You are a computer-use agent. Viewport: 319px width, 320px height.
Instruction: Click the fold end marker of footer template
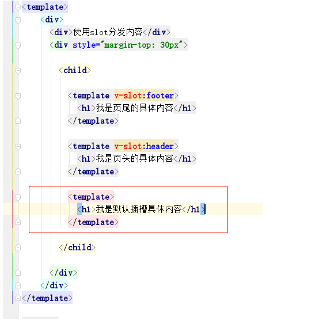18,121
